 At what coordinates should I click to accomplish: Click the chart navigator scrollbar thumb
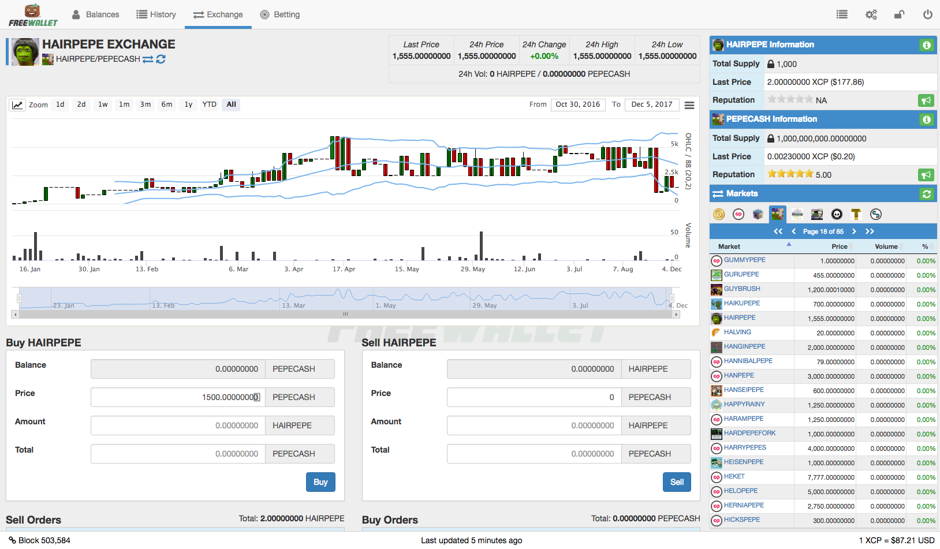pos(345,315)
